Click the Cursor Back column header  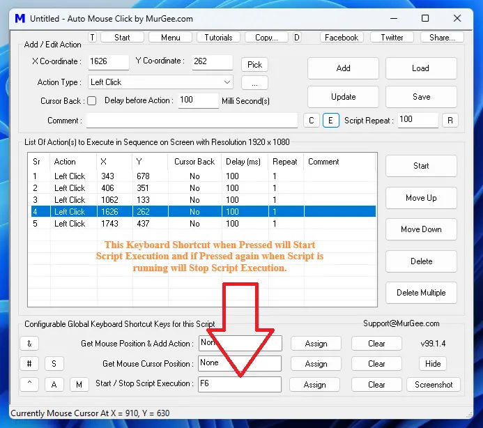tap(194, 162)
